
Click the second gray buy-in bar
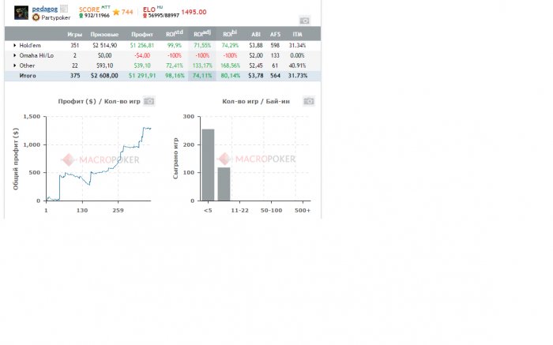(x=224, y=184)
